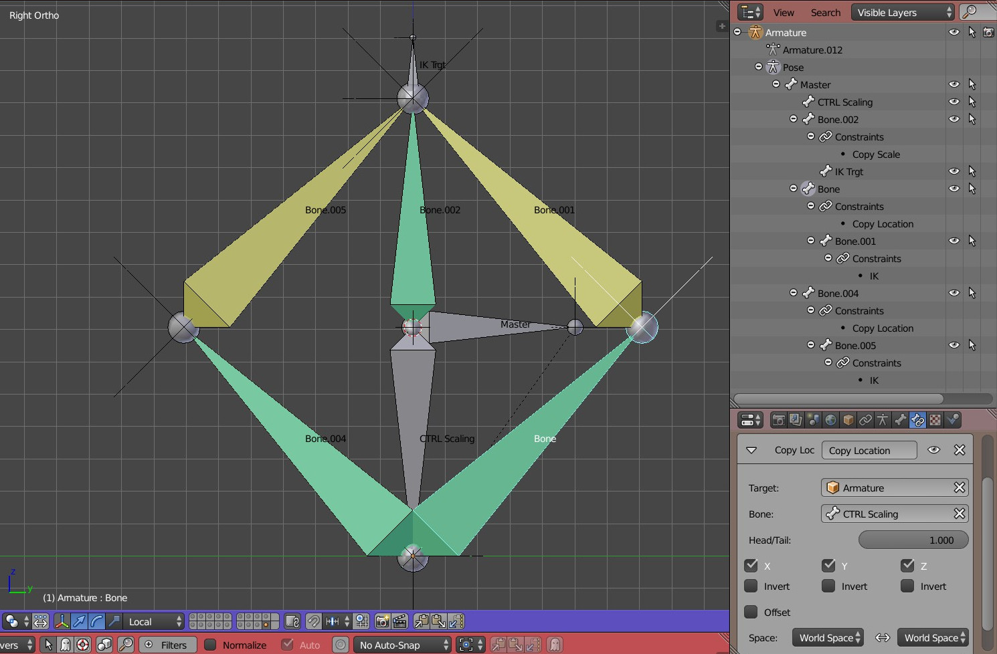Screen dimensions: 997x654
Task: Hide the Bone.004 bone in the outliner
Action: coord(954,293)
